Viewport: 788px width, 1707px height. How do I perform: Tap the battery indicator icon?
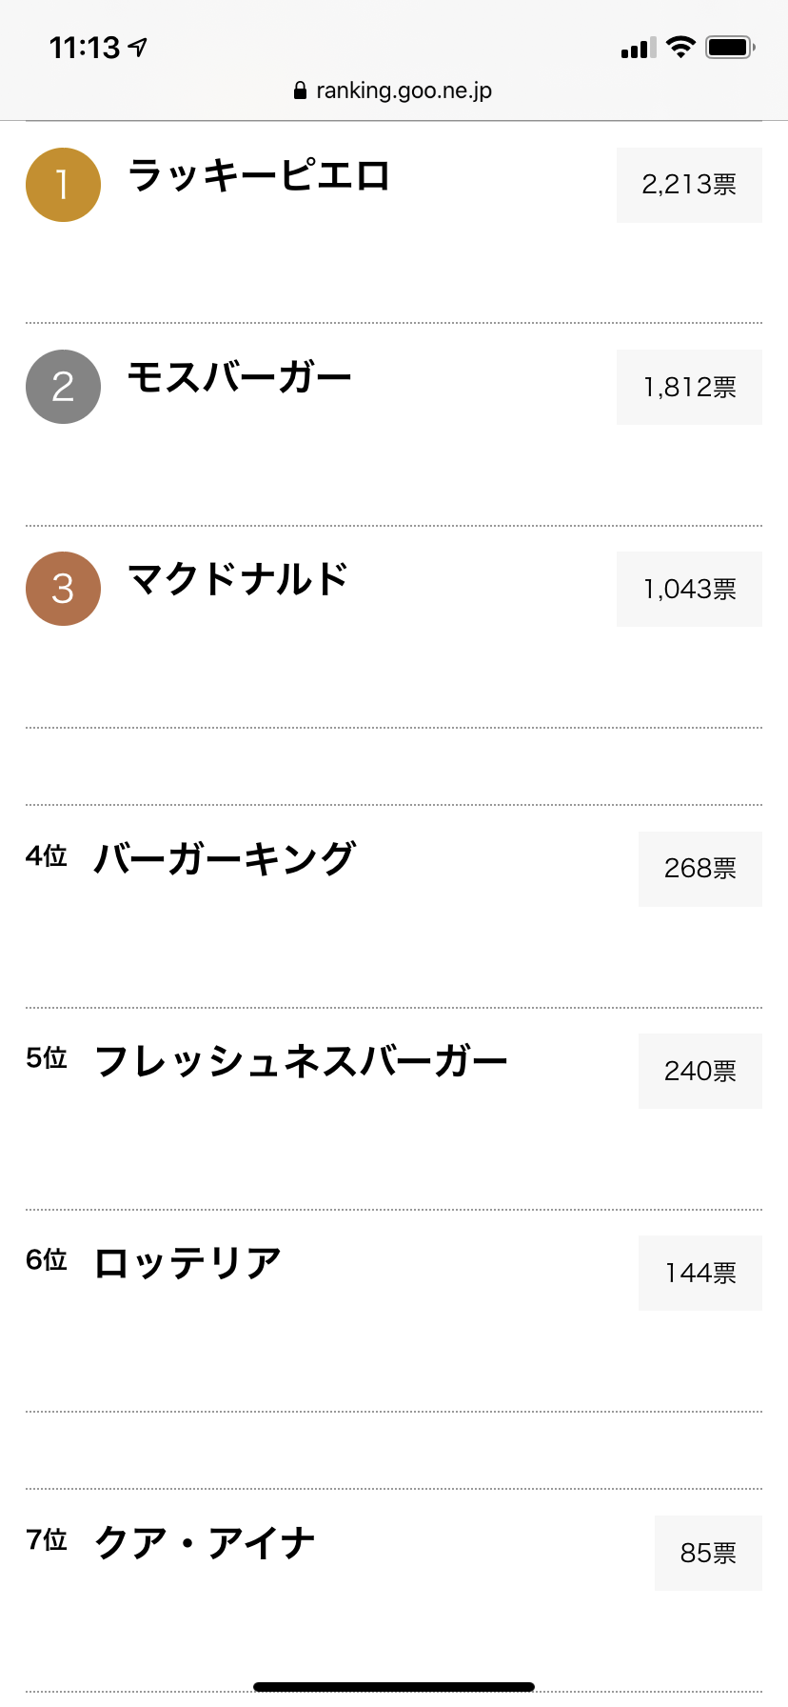click(730, 47)
